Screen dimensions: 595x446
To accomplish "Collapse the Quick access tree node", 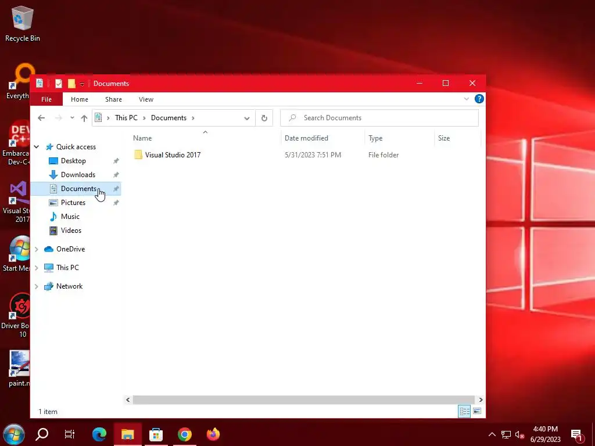I will (x=37, y=147).
